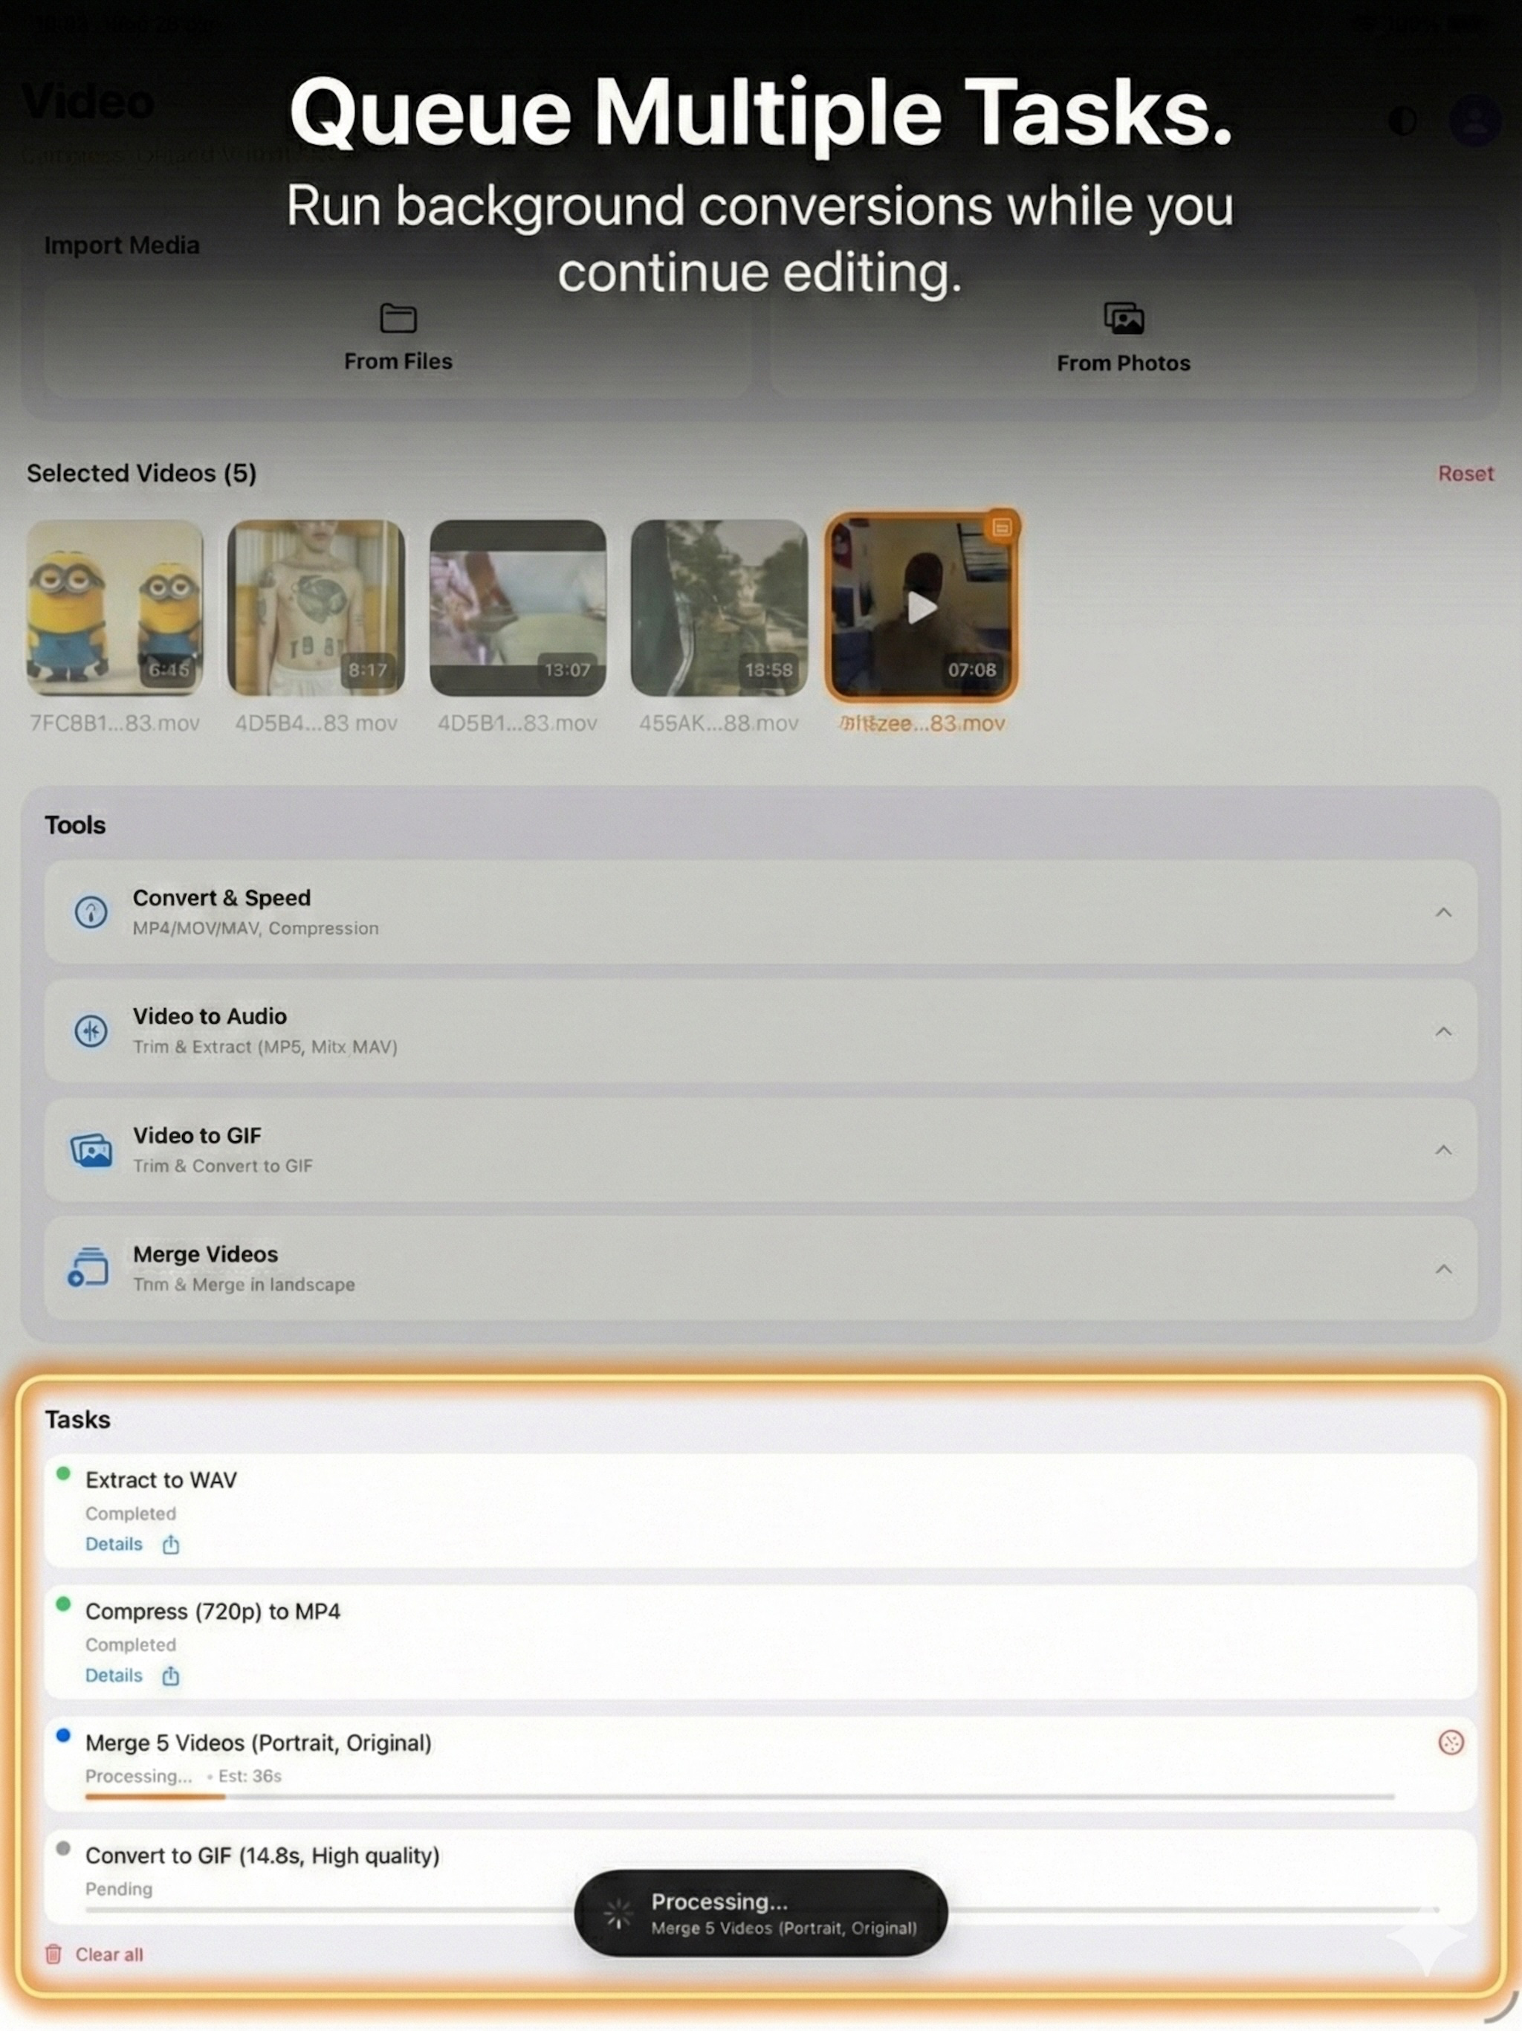
Task: Click the Selected Videos (5) heading
Action: click(141, 473)
